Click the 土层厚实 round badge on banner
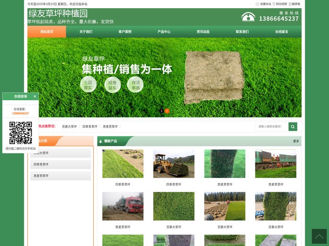The image size is (329, 246). [x=88, y=85]
